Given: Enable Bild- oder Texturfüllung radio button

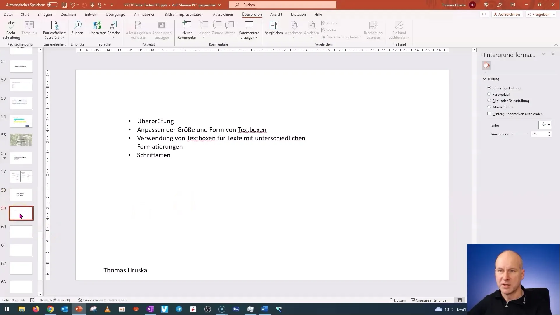Looking at the screenshot, I should tap(489, 100).
